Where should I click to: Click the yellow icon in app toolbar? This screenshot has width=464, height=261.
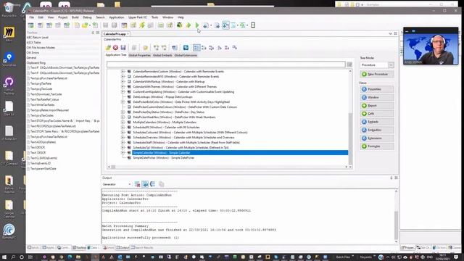(145, 48)
